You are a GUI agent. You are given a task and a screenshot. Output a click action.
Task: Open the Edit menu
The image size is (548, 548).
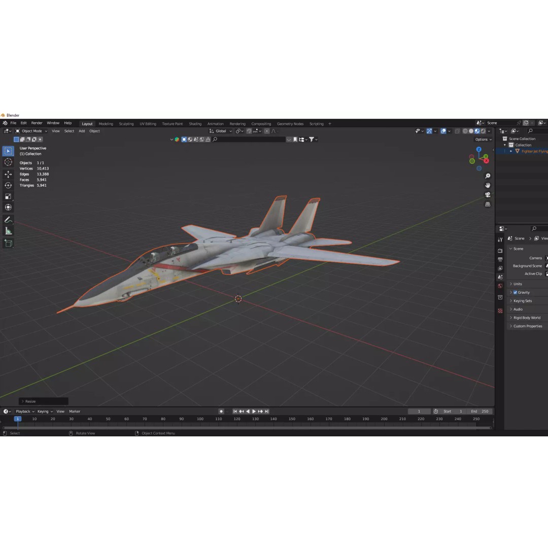coord(23,123)
